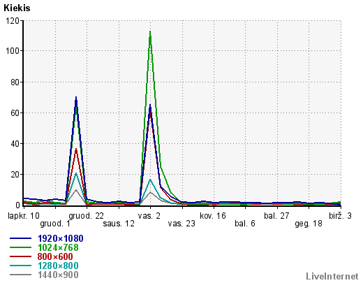
Task: Click the birž. 3 date label
Action: pos(340,216)
